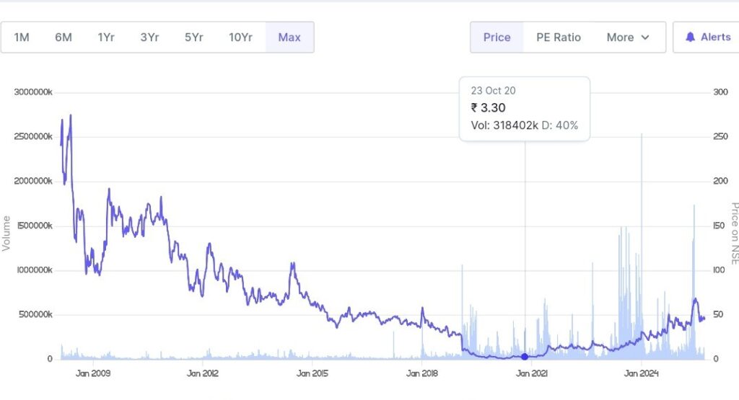The width and height of the screenshot is (739, 400).
Task: Select the 1M time range
Action: click(x=22, y=37)
